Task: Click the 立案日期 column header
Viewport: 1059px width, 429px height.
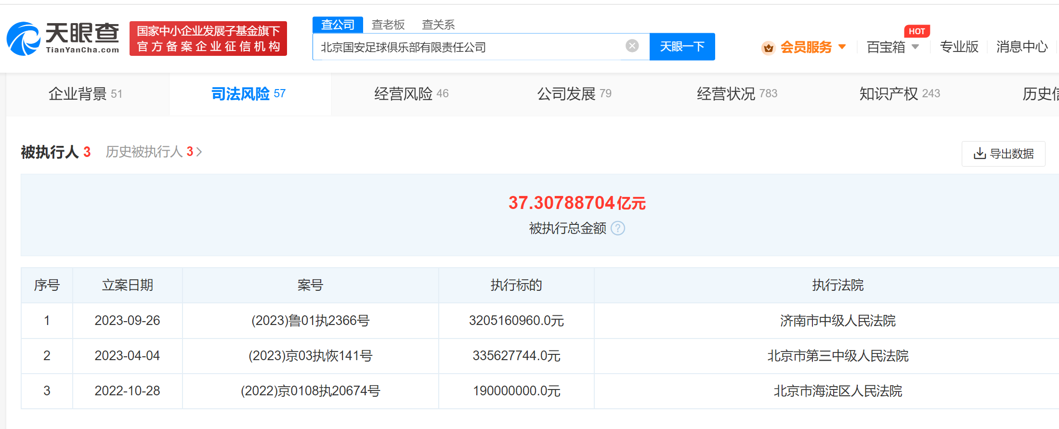Action: [x=128, y=285]
